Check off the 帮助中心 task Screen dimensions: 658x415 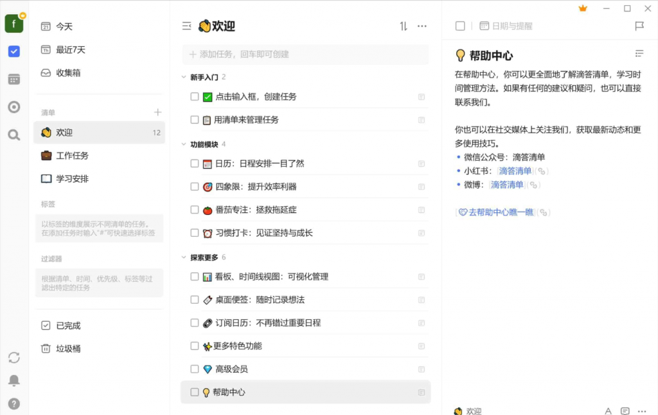point(195,392)
